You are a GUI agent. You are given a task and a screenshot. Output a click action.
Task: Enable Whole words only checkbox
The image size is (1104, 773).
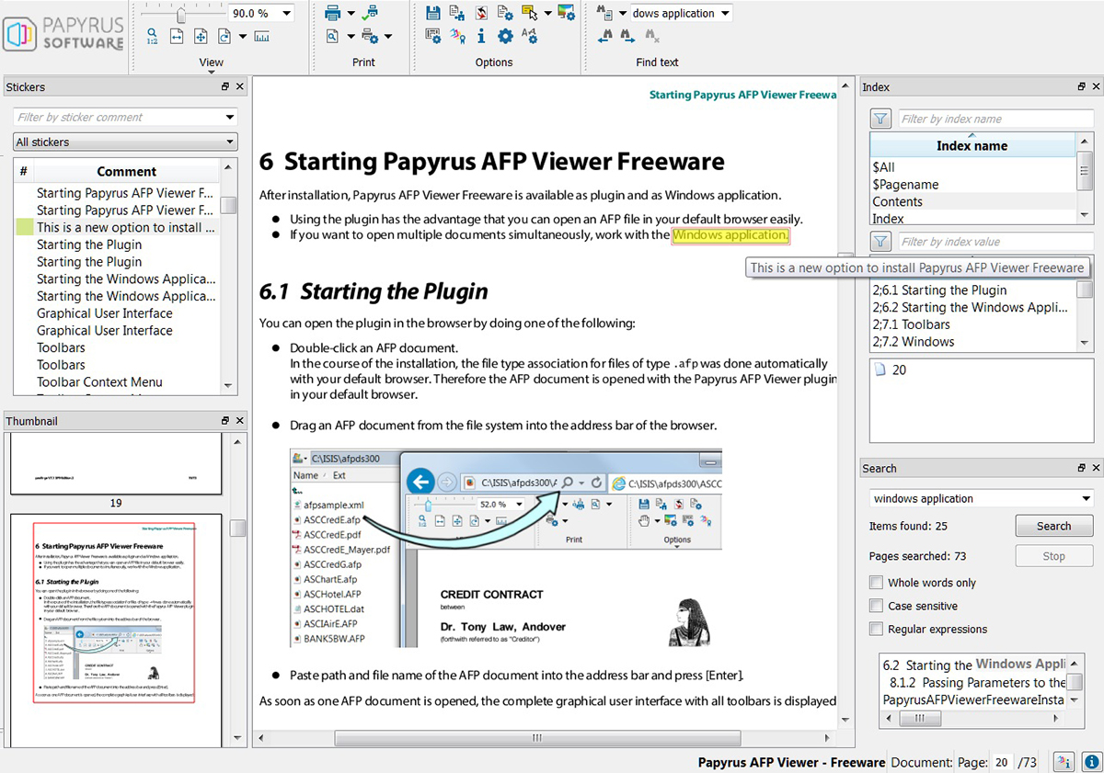pyautogui.click(x=876, y=583)
